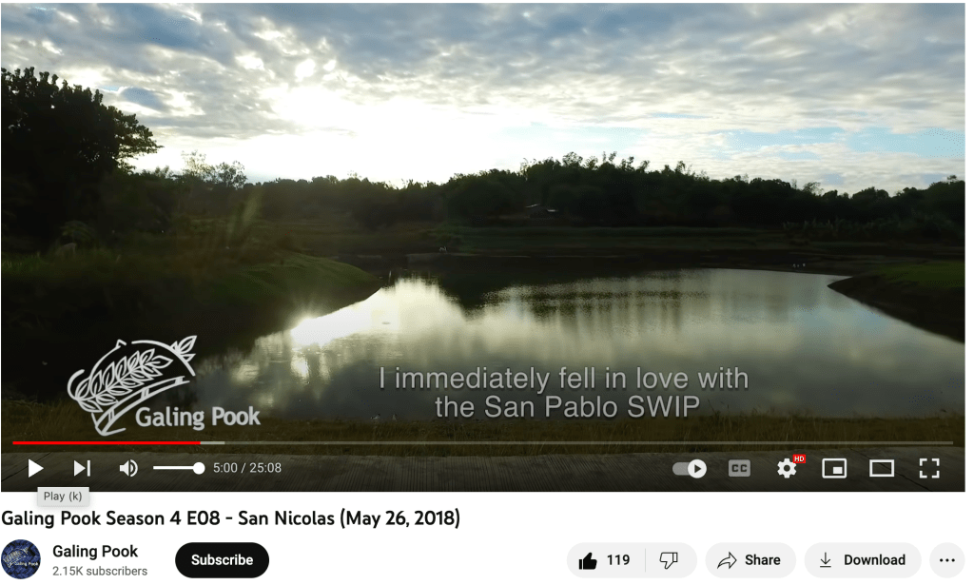Viewport: 974px width, 585px height.
Task: Enable miniplayer mode icon
Action: [834, 468]
